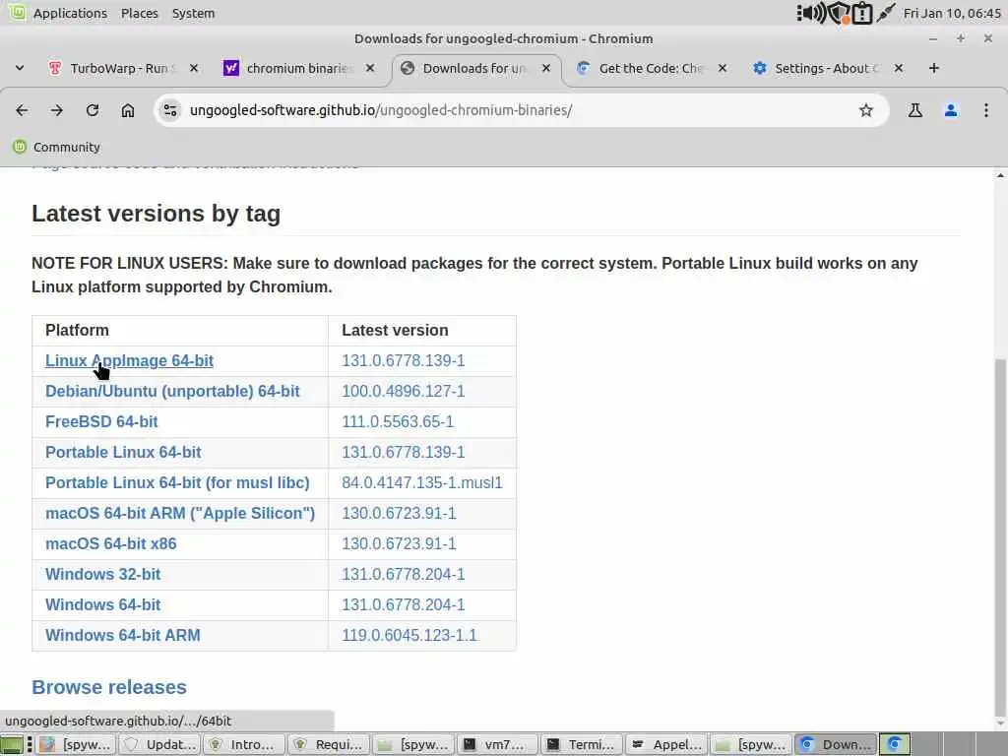Open the Linux AppImage 64-bit link
The height and width of the screenshot is (756, 1008).
[129, 360]
